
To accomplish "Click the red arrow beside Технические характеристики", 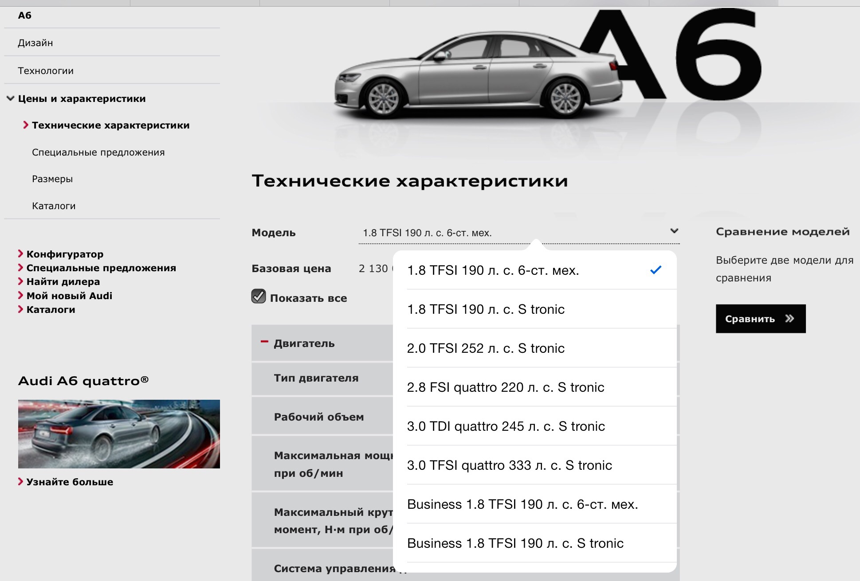I will click(26, 125).
